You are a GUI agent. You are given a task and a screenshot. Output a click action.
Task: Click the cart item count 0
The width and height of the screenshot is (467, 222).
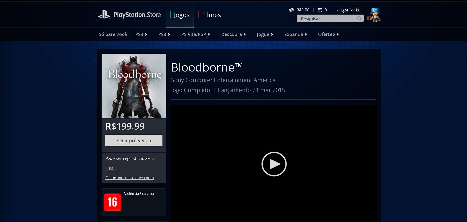click(326, 10)
